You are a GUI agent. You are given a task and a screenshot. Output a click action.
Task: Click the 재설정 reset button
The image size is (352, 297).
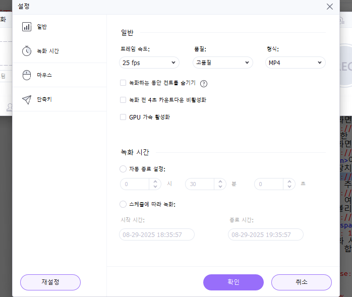[50, 282]
